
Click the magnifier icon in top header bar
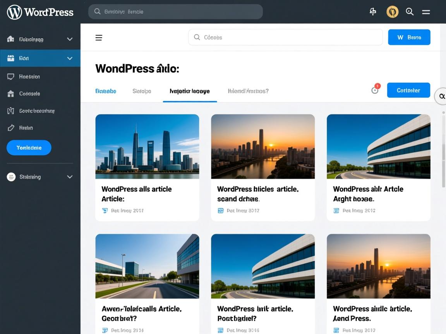point(410,12)
